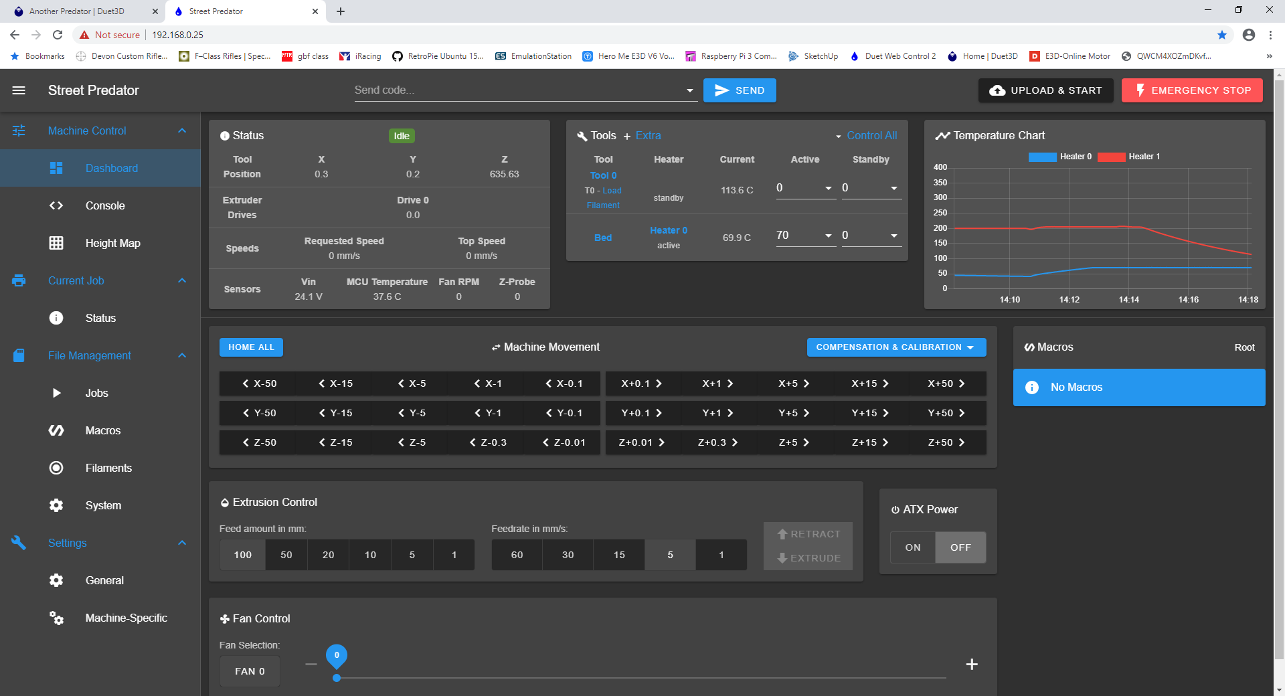Turn ATX Power ON
The width and height of the screenshot is (1285, 696).
[913, 547]
